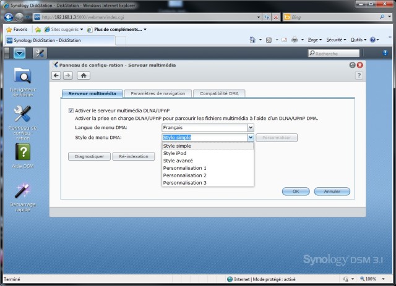The image size is (396, 286).
Task: Open DSM main menu dropdown button
Action: click(19, 53)
